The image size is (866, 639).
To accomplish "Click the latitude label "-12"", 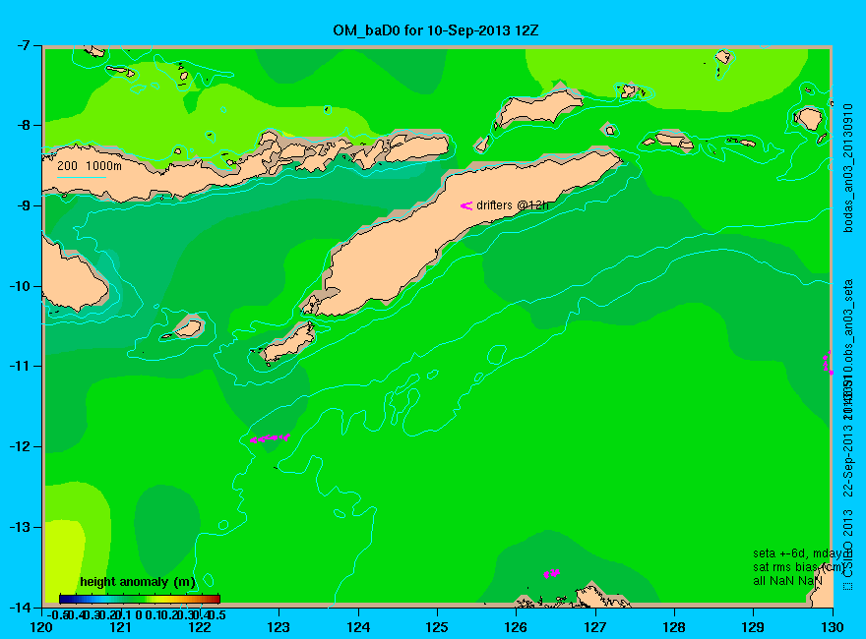I will click(20, 446).
